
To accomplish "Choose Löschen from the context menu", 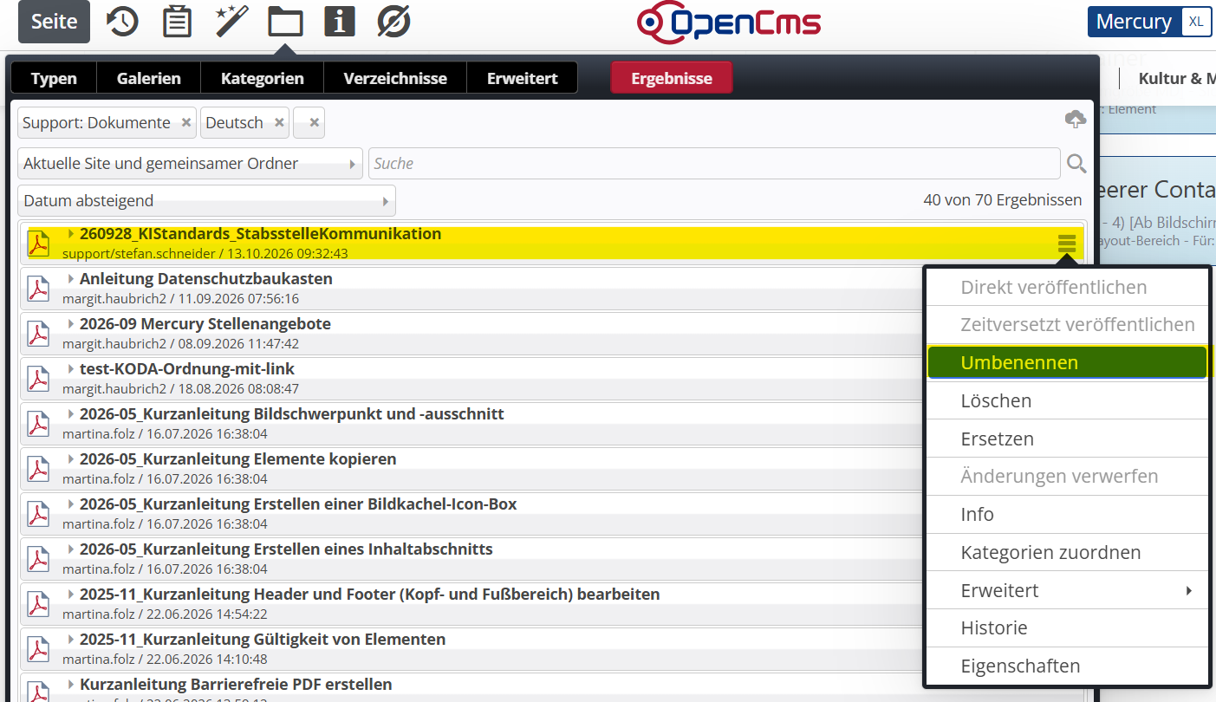I will (x=1067, y=400).
